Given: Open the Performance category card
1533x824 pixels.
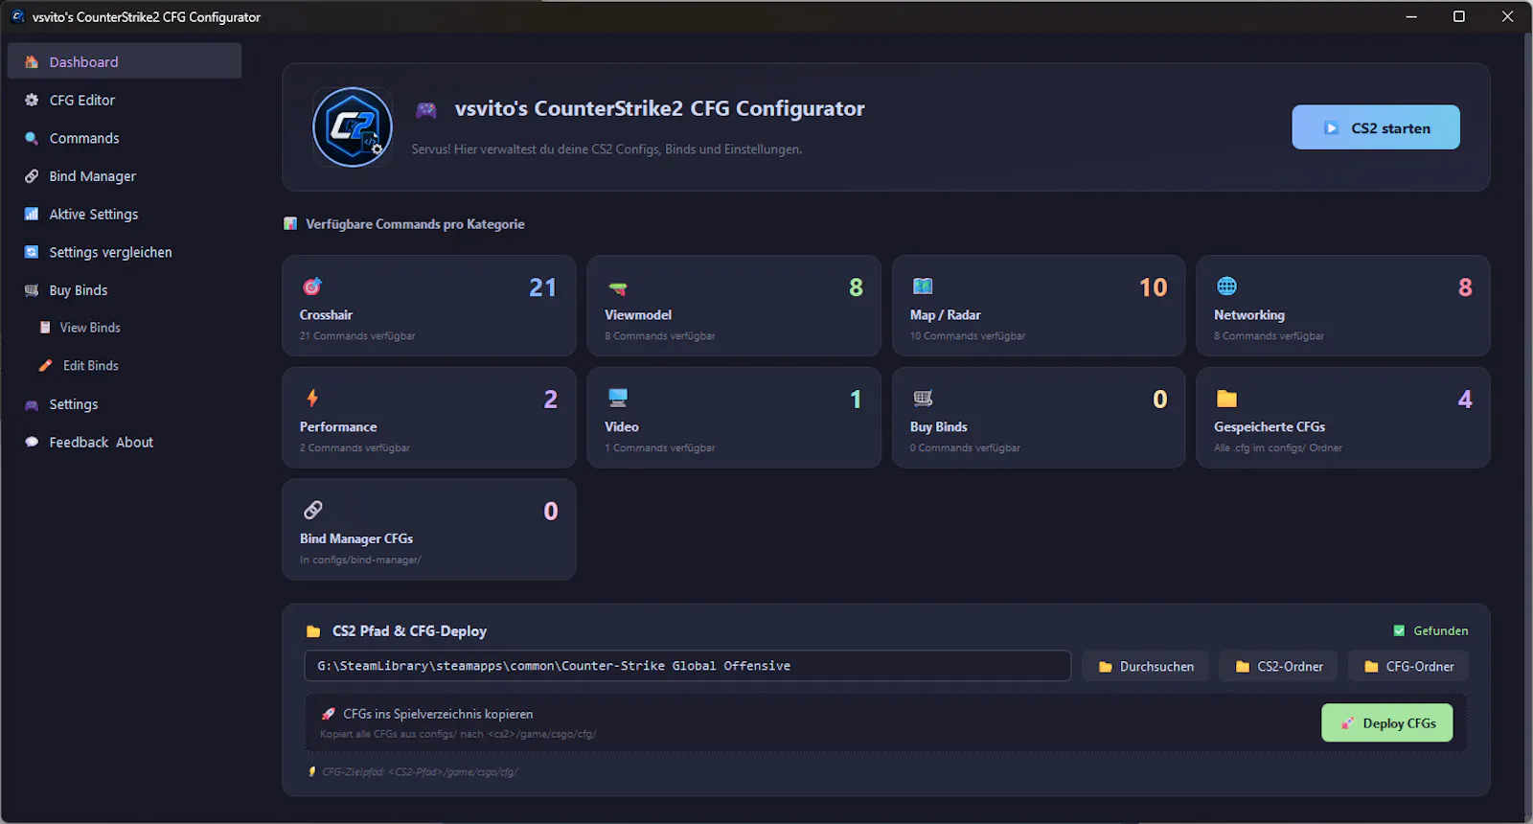Looking at the screenshot, I should [x=429, y=418].
